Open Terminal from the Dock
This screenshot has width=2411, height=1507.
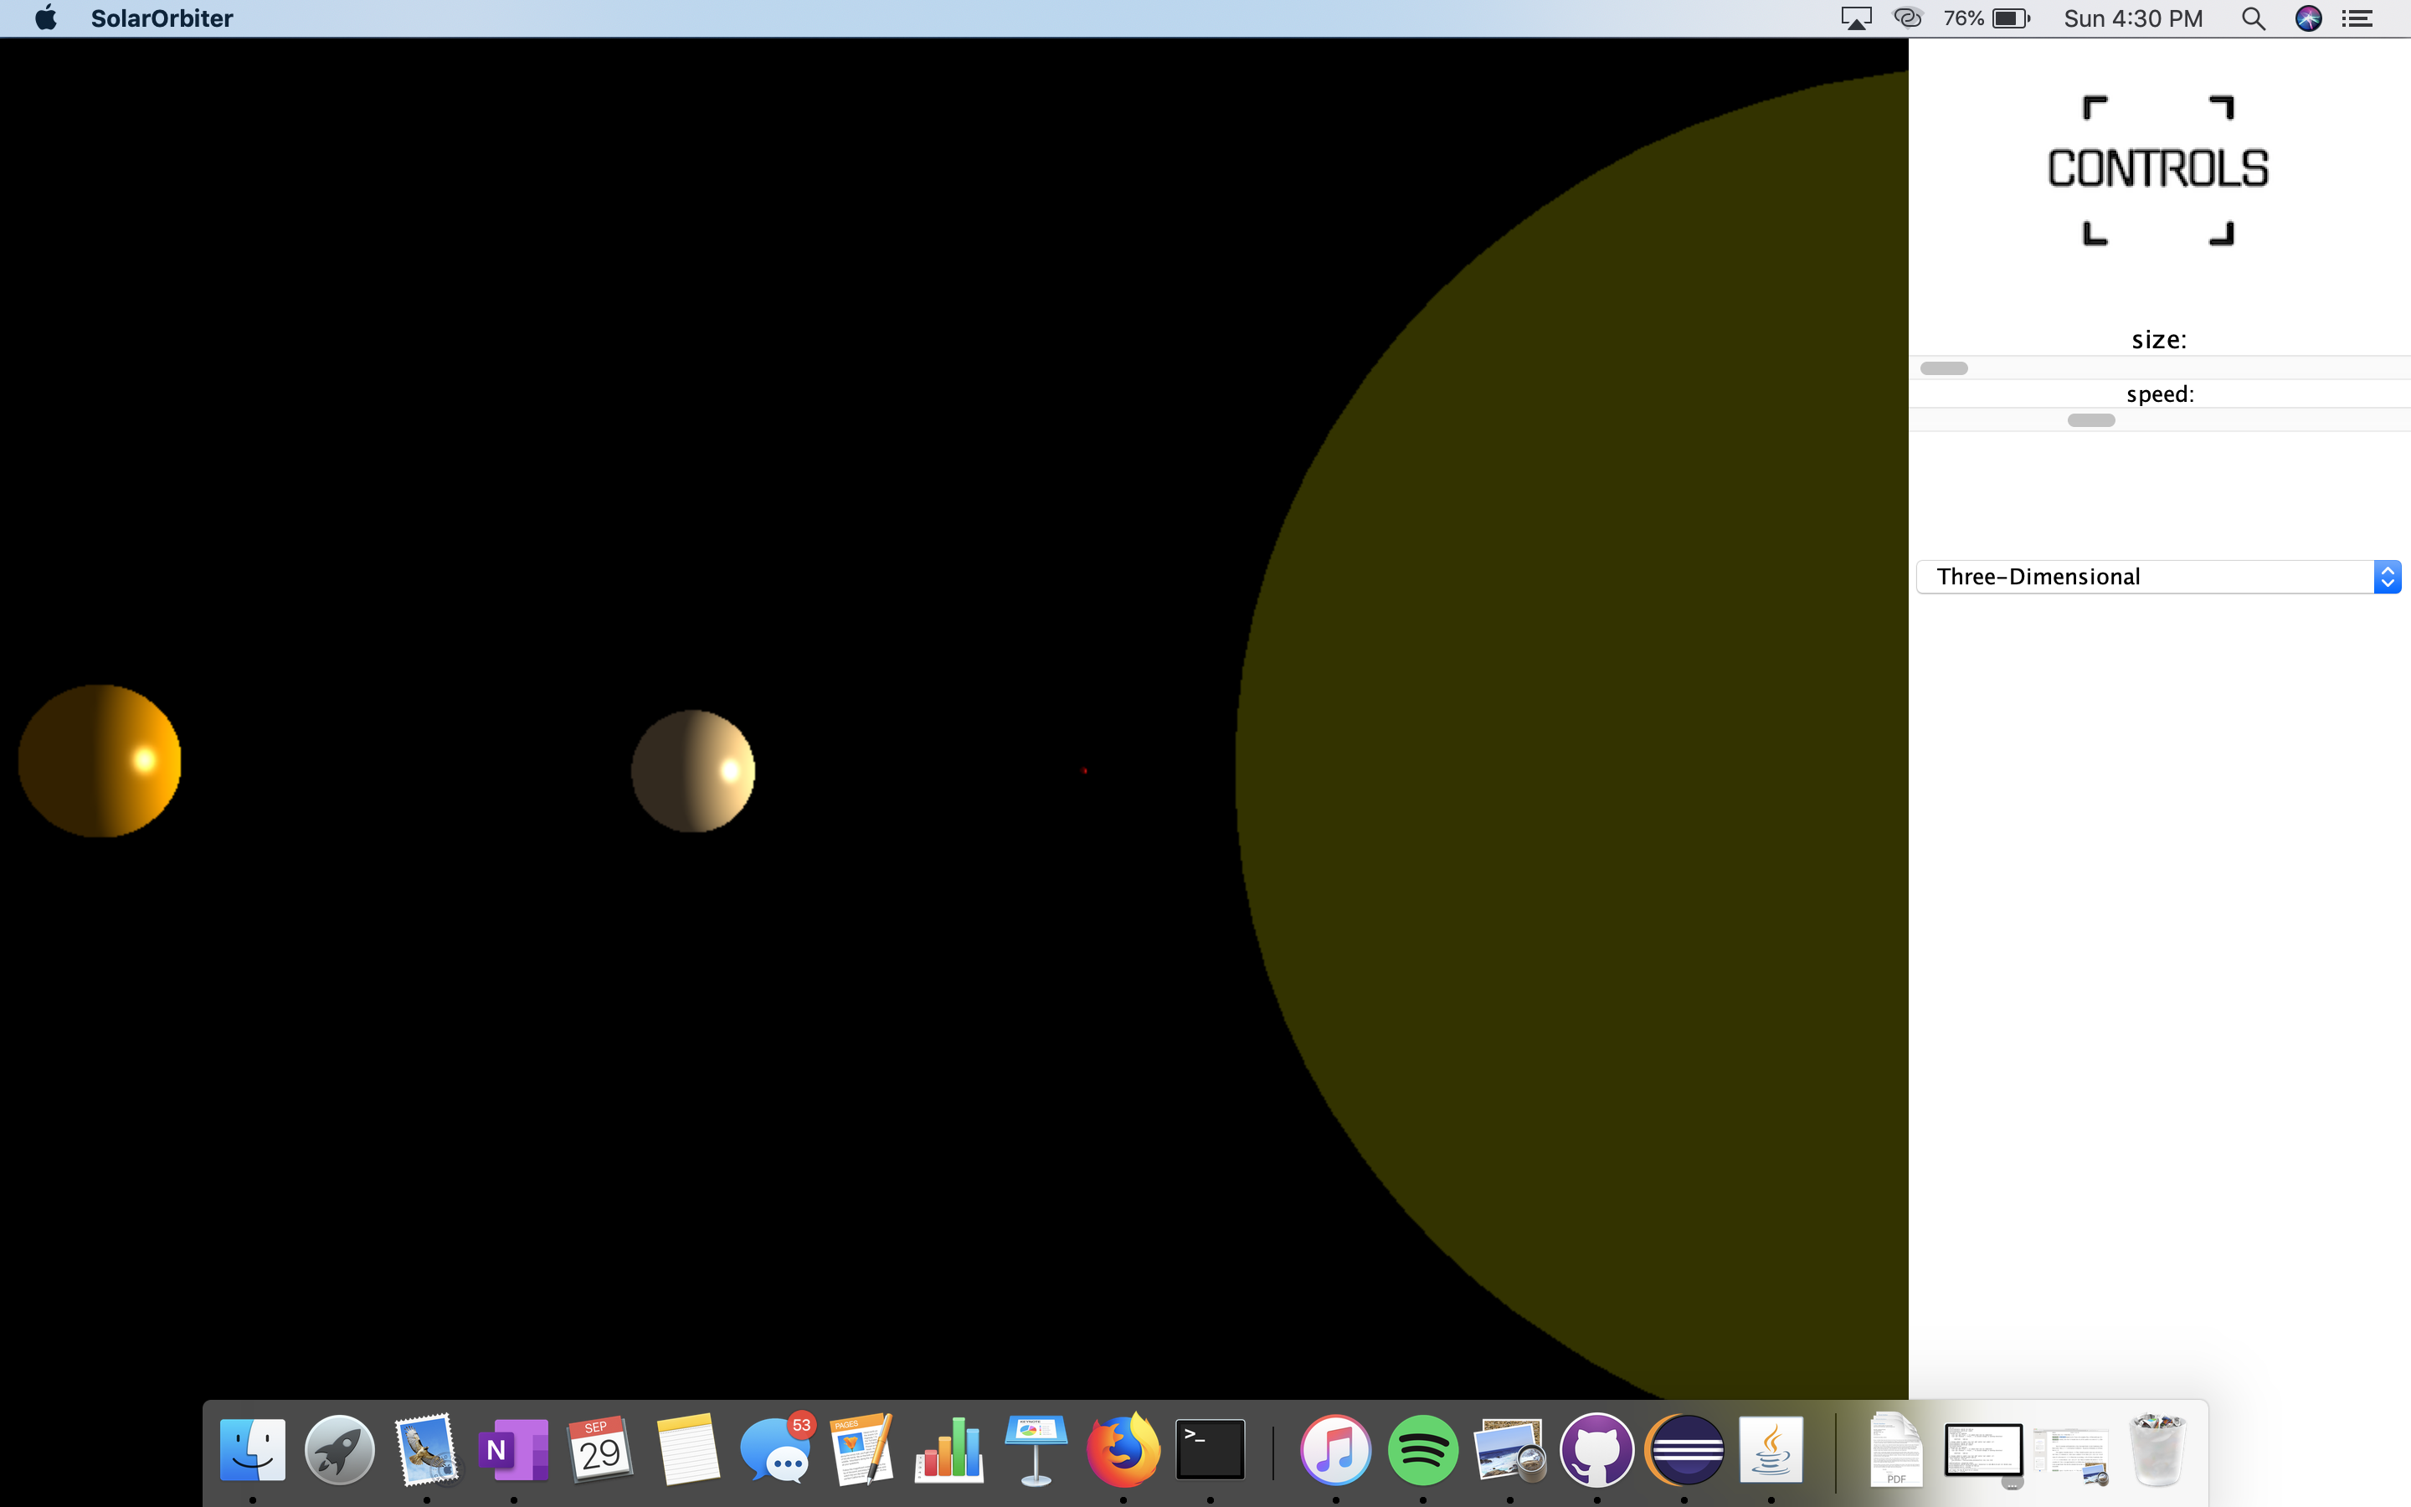pyautogui.click(x=1210, y=1450)
